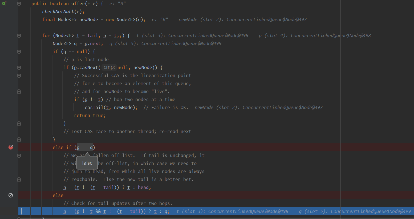Image resolution: width=414 pixels, height=219 pixels.
Task: Collapse the 'Successful CAS' comment block
Action: click(x=19, y=76)
